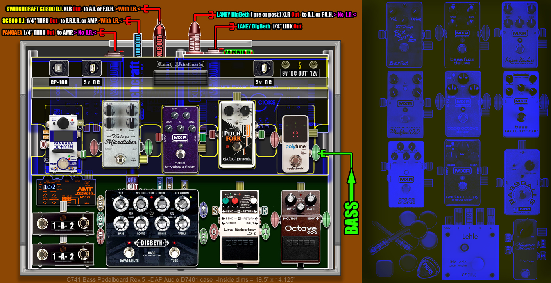Click the DIGBETH nameplate logo
This screenshot has height=283, width=551.
(x=152, y=243)
